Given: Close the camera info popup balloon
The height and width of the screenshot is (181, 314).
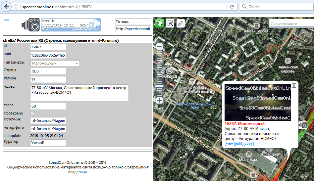Looking at the screenshot, I should pos(294,85).
